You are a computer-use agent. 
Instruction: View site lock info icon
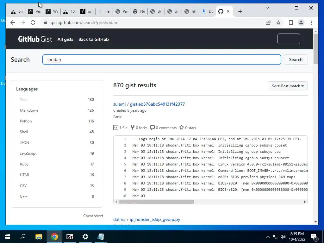pyautogui.click(x=46, y=22)
